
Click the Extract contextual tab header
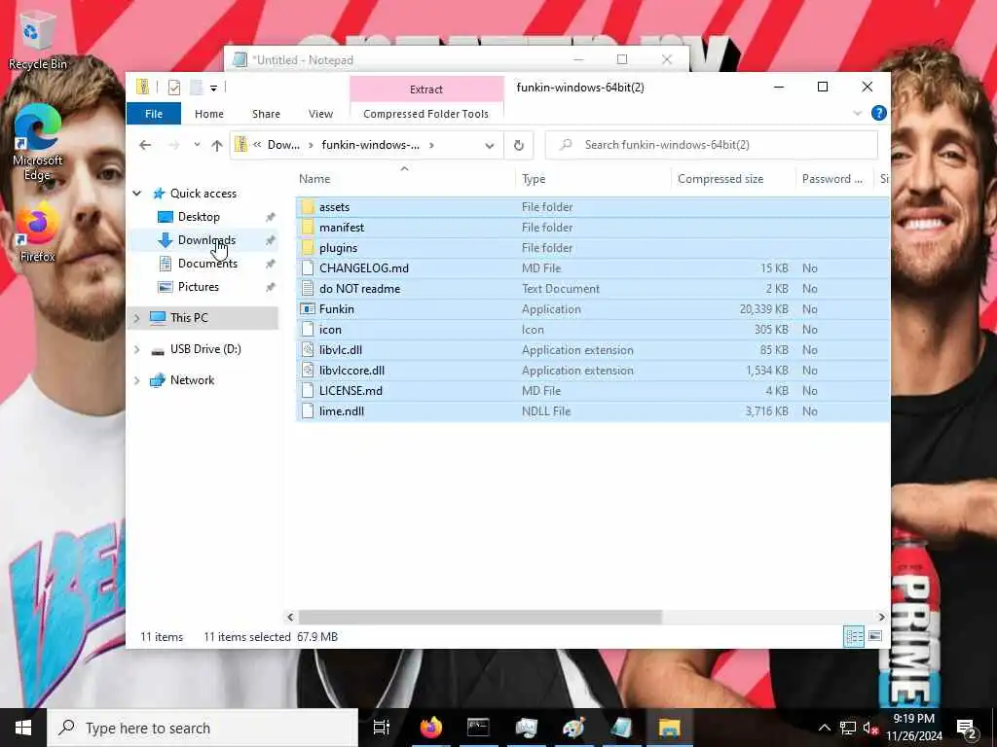click(426, 89)
